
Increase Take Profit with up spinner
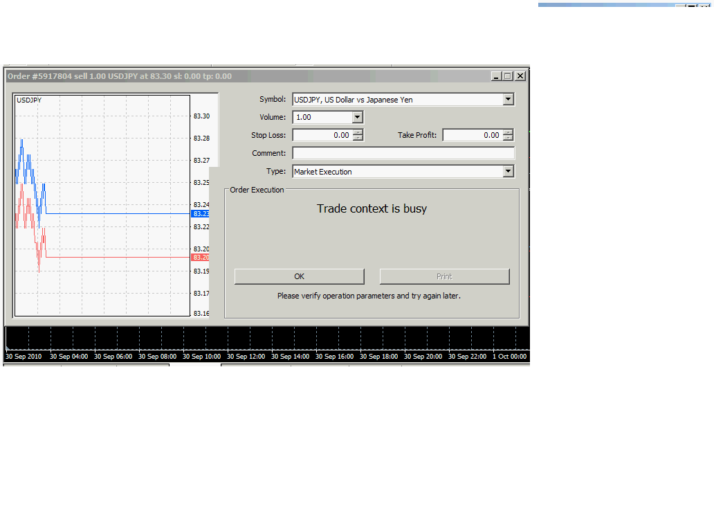click(509, 132)
